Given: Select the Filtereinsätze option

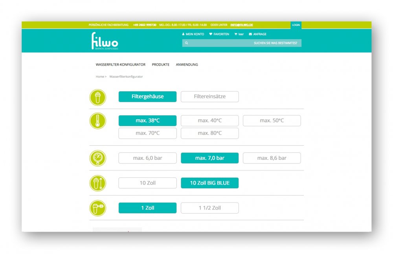Looking at the screenshot, I should pyautogui.click(x=209, y=97).
